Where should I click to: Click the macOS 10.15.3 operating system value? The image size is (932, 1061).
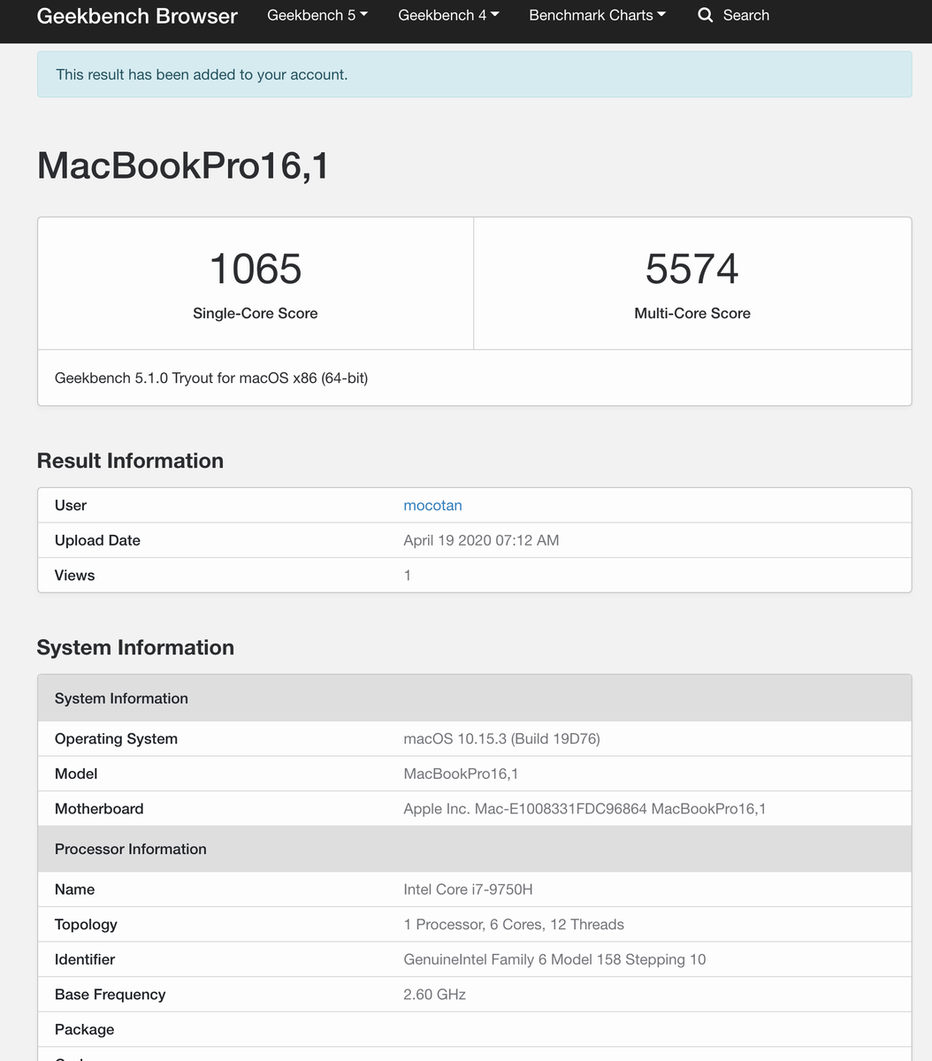[x=501, y=739]
